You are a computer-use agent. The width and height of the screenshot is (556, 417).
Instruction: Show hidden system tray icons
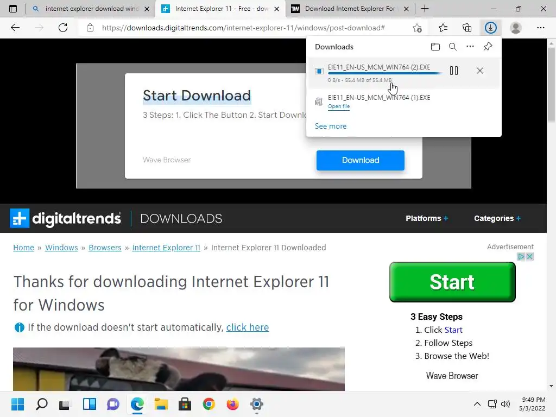tap(477, 404)
